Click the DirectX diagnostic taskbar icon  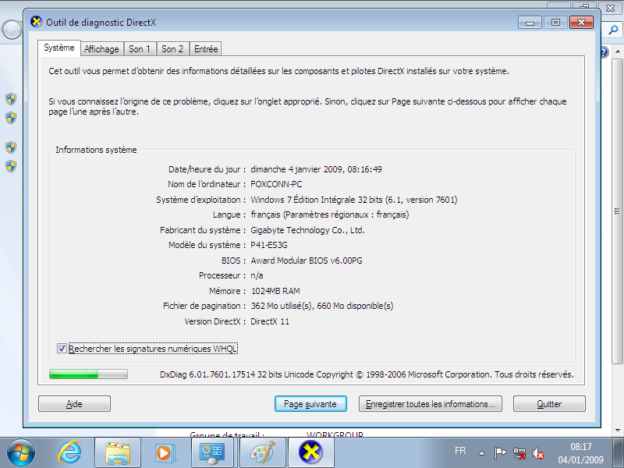coord(311,452)
